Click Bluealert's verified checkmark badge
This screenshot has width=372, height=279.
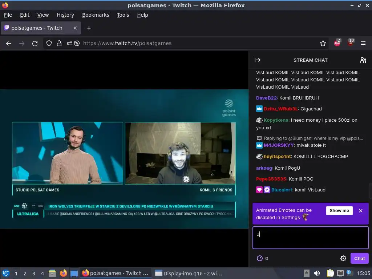(267, 190)
